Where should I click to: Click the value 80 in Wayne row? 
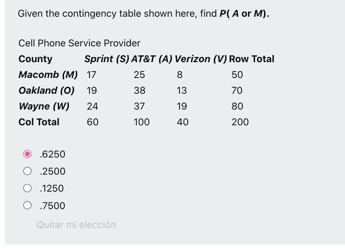[238, 106]
